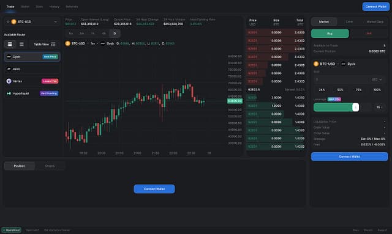Select the D chart interval toggle
The width and height of the screenshot is (392, 234).
click(x=115, y=34)
